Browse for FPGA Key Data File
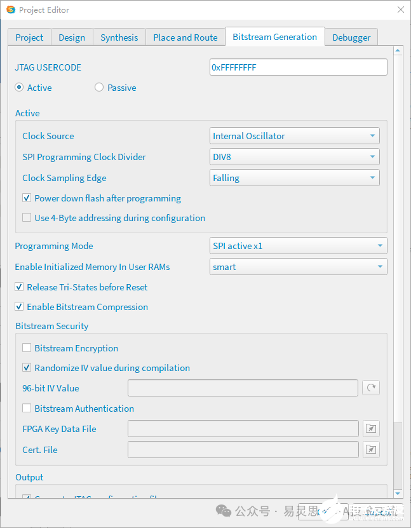This screenshot has width=411, height=528. pos(371,429)
